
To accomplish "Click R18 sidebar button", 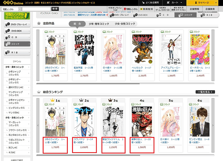I will [x=17, y=53].
